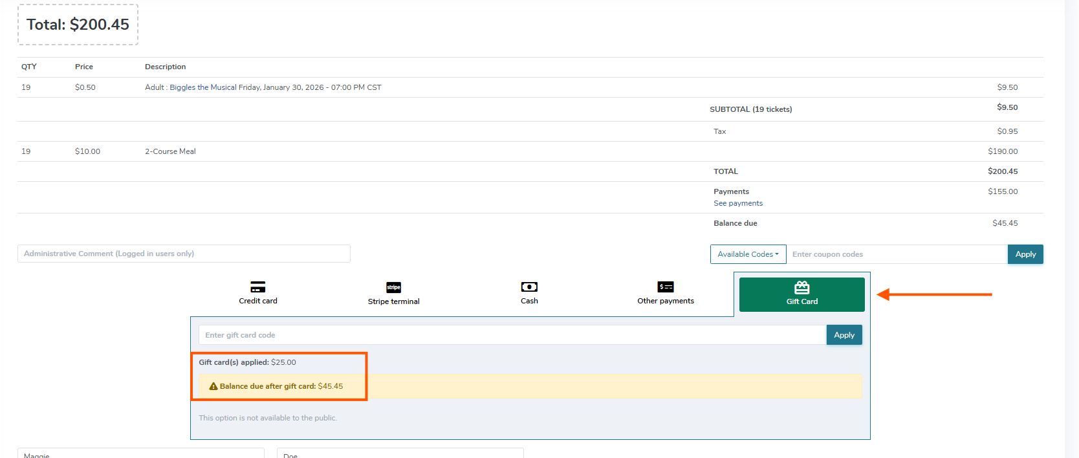
Task: Click the Doe last name field
Action: 400,453
